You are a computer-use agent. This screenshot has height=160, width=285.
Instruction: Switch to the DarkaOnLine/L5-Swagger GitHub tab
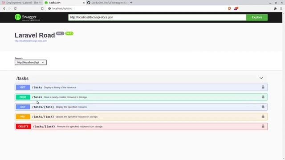pos(107,3)
